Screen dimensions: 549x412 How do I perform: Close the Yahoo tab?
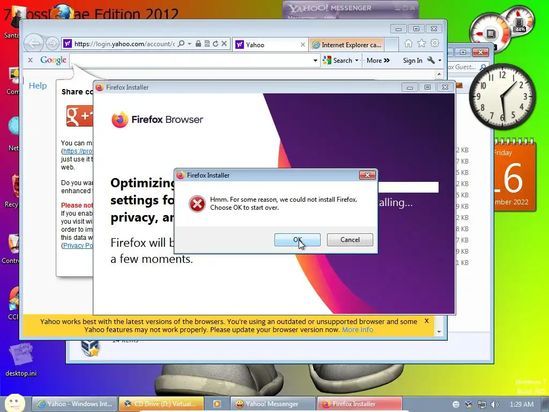pos(302,45)
